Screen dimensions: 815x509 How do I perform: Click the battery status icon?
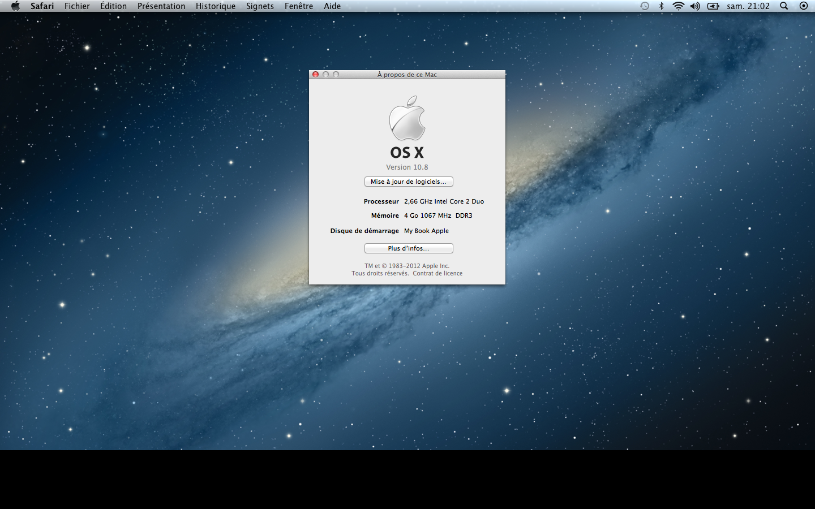click(714, 6)
